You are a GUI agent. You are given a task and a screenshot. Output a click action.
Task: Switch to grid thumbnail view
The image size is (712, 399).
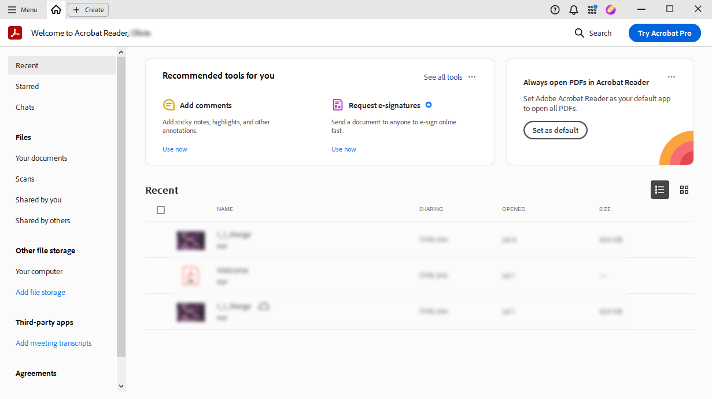tap(684, 190)
